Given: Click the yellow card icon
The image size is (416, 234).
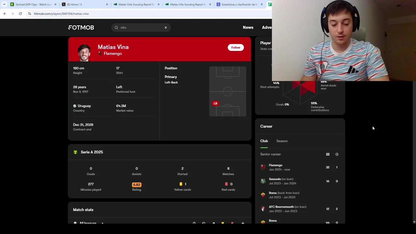Looking at the screenshot, I should coord(181,184).
